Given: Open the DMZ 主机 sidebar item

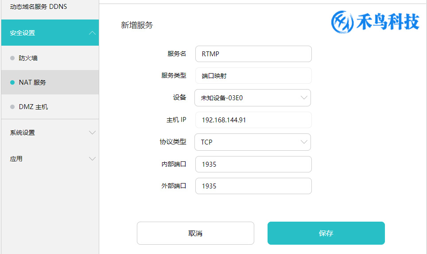Looking at the screenshot, I should coord(50,107).
